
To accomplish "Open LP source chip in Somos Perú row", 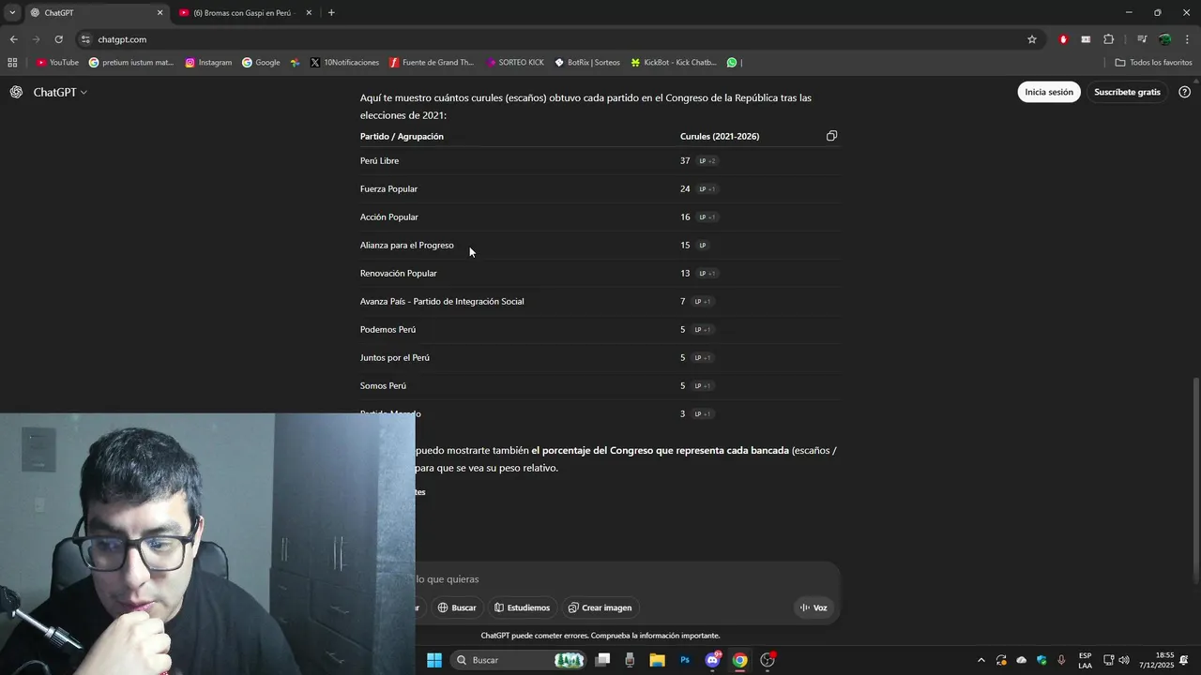I will [x=703, y=386].
